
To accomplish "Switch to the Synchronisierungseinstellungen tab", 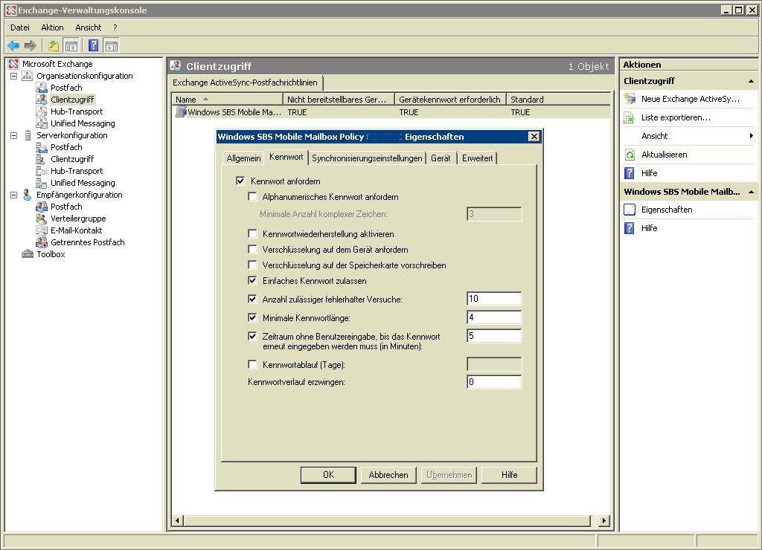I will point(367,158).
